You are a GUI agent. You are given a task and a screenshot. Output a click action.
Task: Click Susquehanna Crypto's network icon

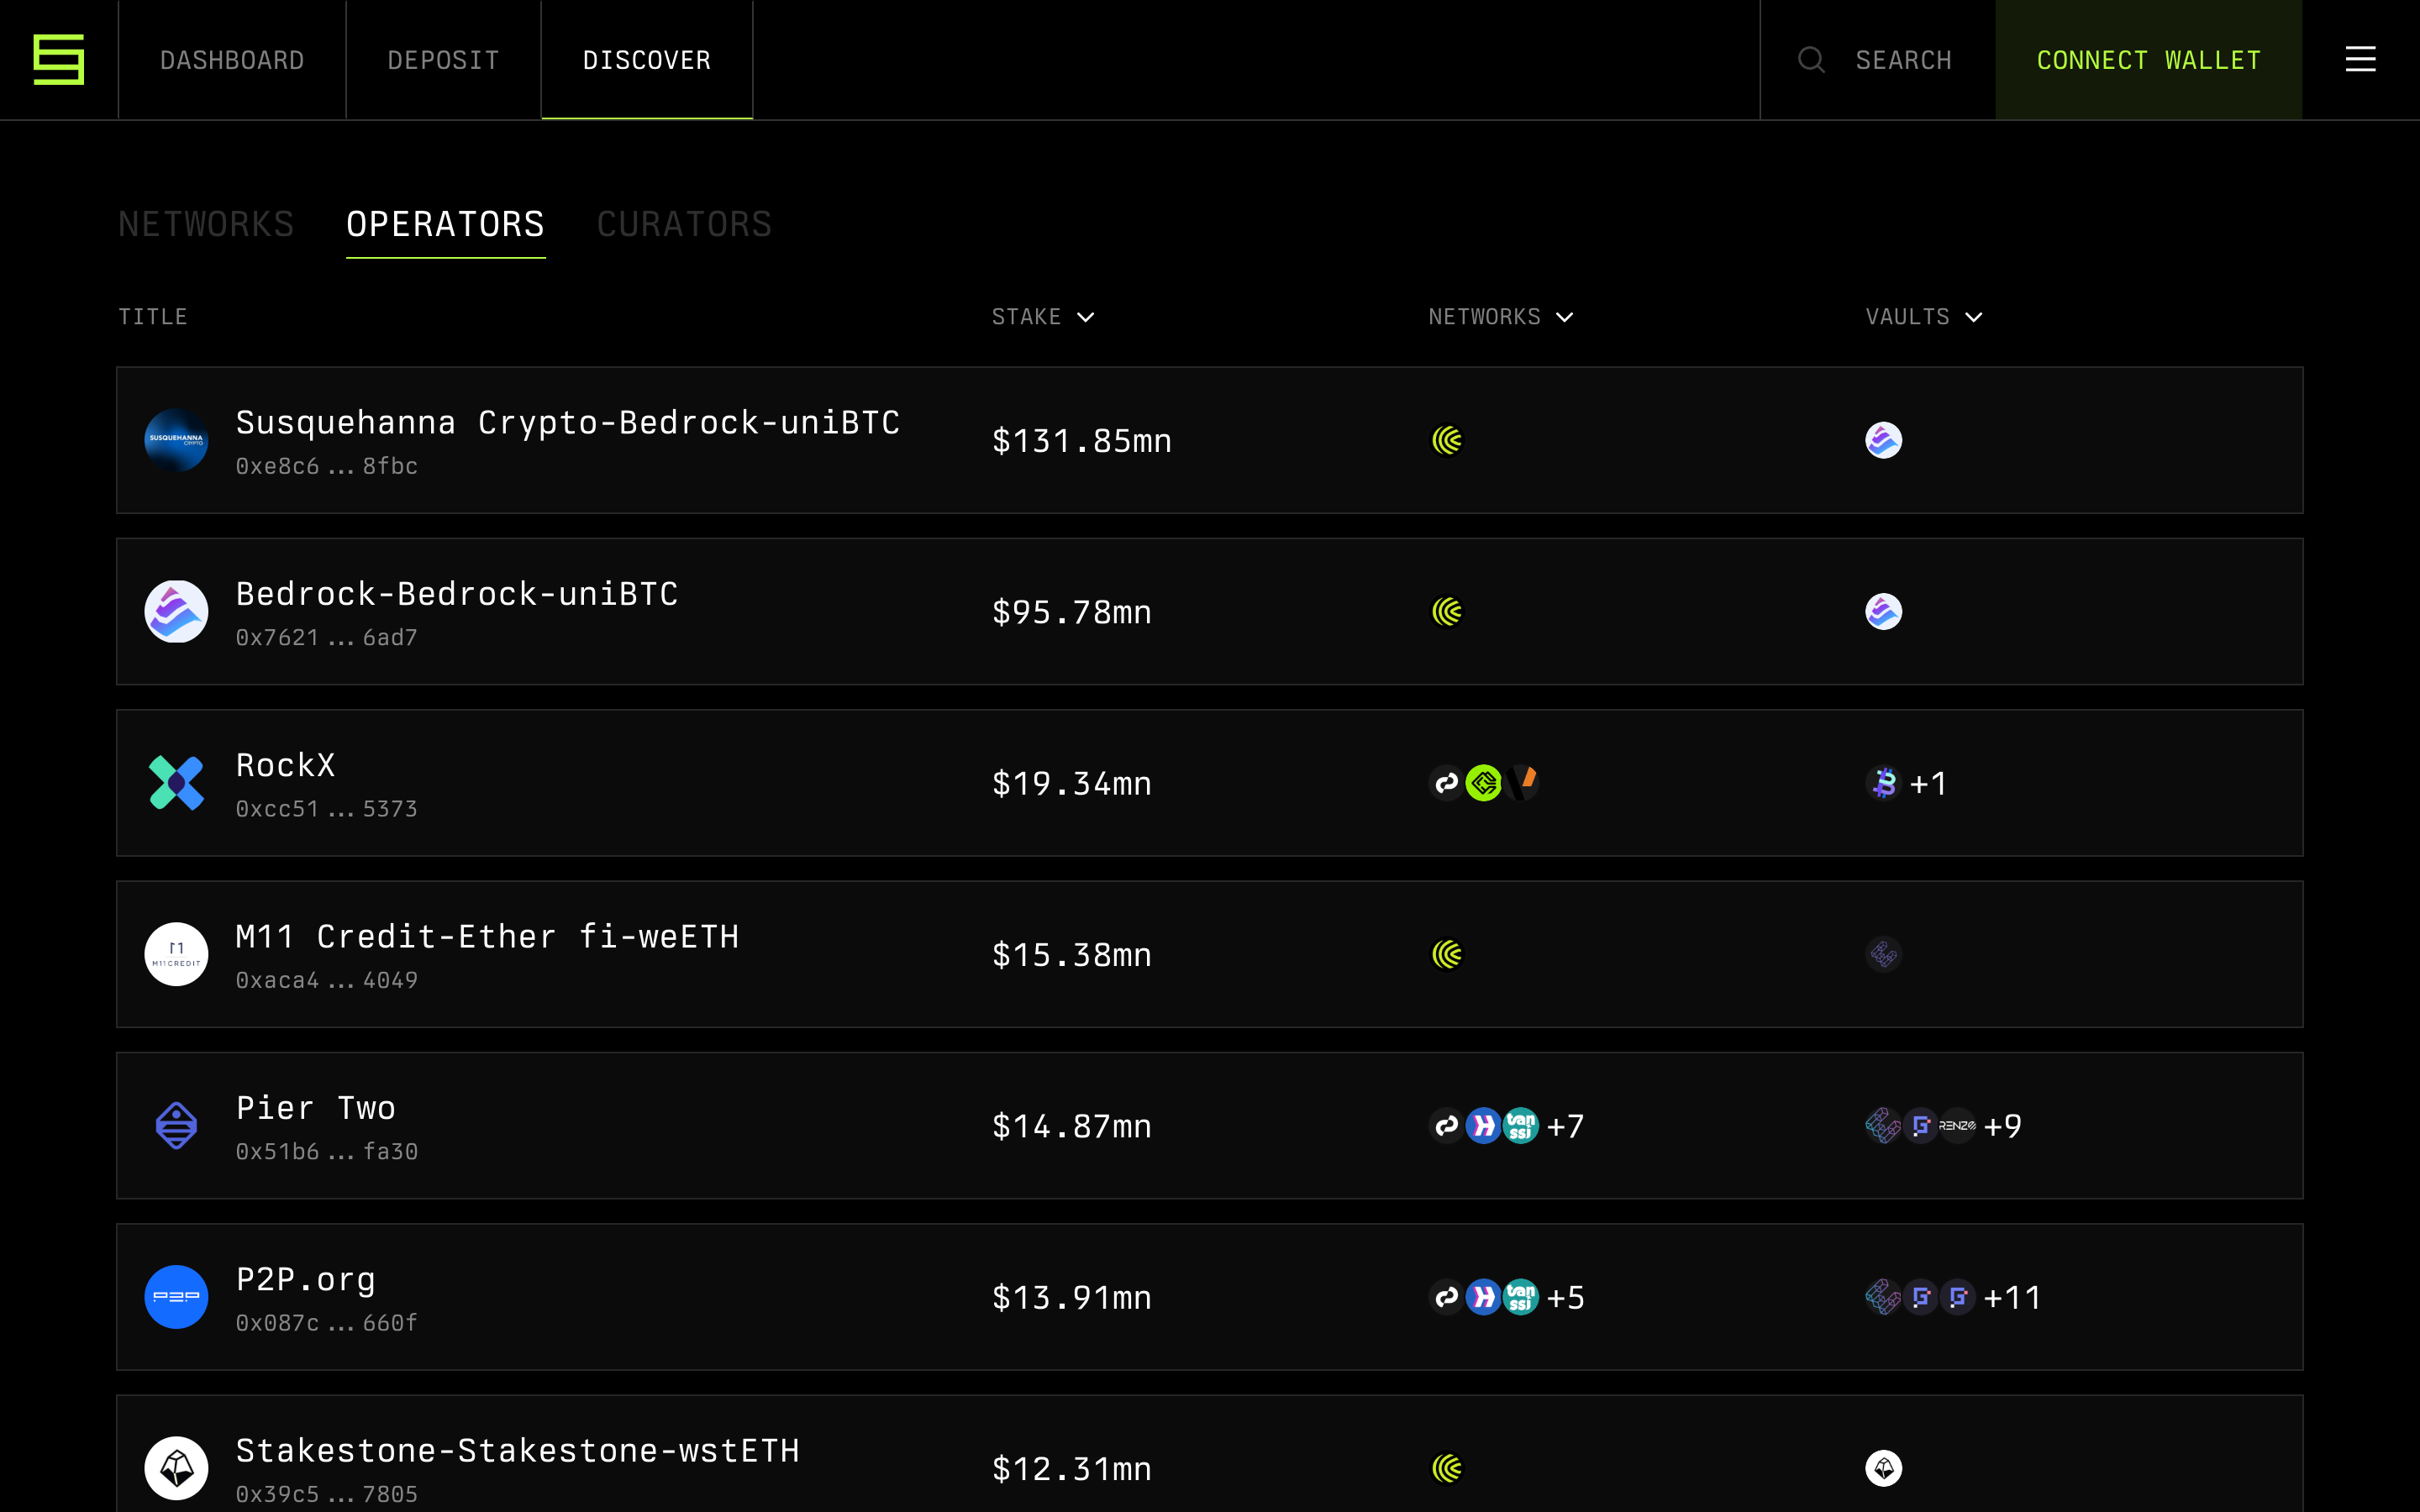1447,440
